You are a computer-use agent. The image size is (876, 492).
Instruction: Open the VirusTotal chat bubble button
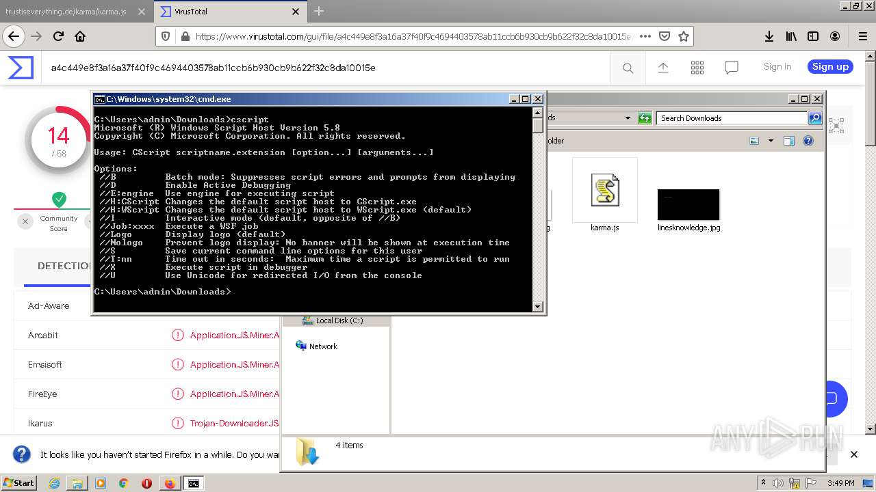tap(832, 399)
